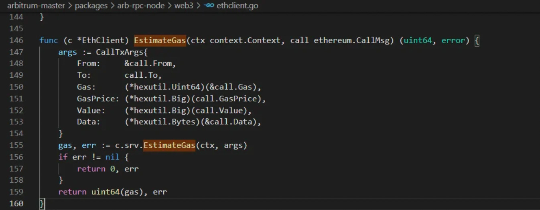The height and width of the screenshot is (210, 540).
Task: Click the Data: field label
Action: pyautogui.click(x=89, y=122)
